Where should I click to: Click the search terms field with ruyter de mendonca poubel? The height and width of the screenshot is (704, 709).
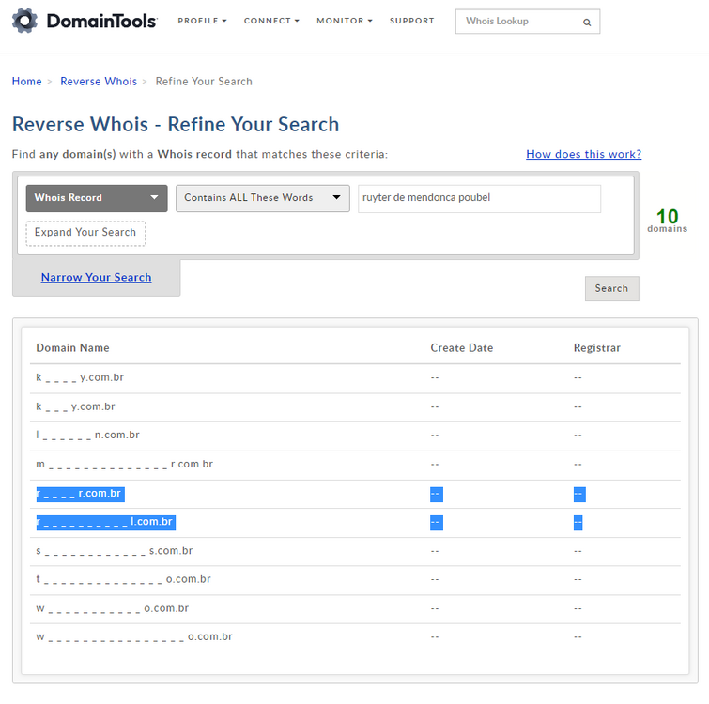(x=479, y=198)
